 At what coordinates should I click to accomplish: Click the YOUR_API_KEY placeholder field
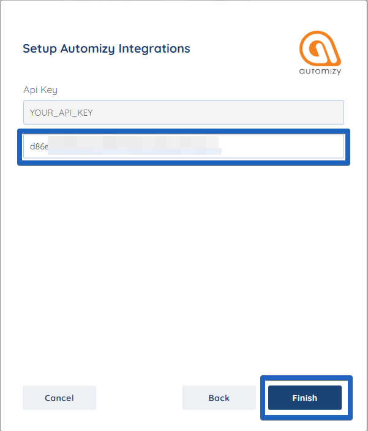[184, 113]
